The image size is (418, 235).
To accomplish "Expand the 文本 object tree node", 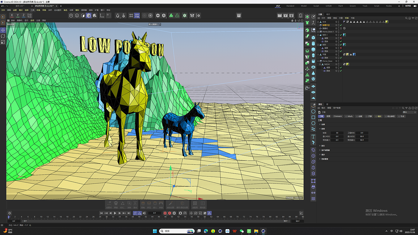I will (318, 22).
